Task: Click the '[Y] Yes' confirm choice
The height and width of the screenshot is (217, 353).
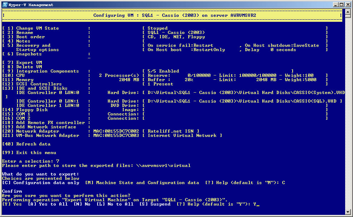Action: (x=12, y=204)
